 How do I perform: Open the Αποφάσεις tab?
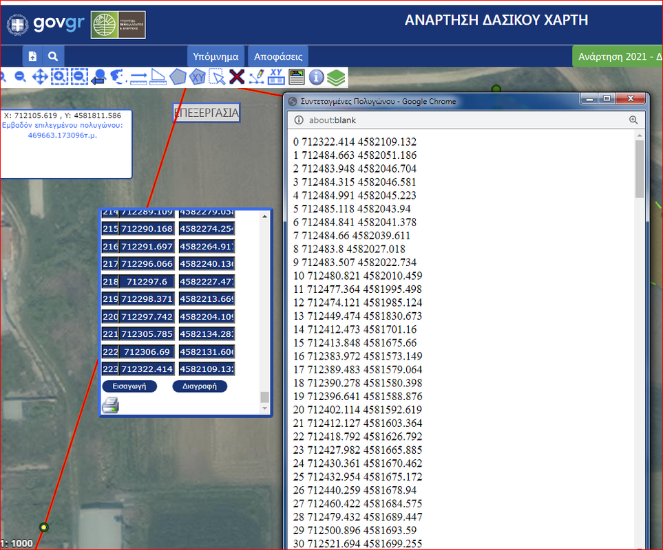point(277,56)
